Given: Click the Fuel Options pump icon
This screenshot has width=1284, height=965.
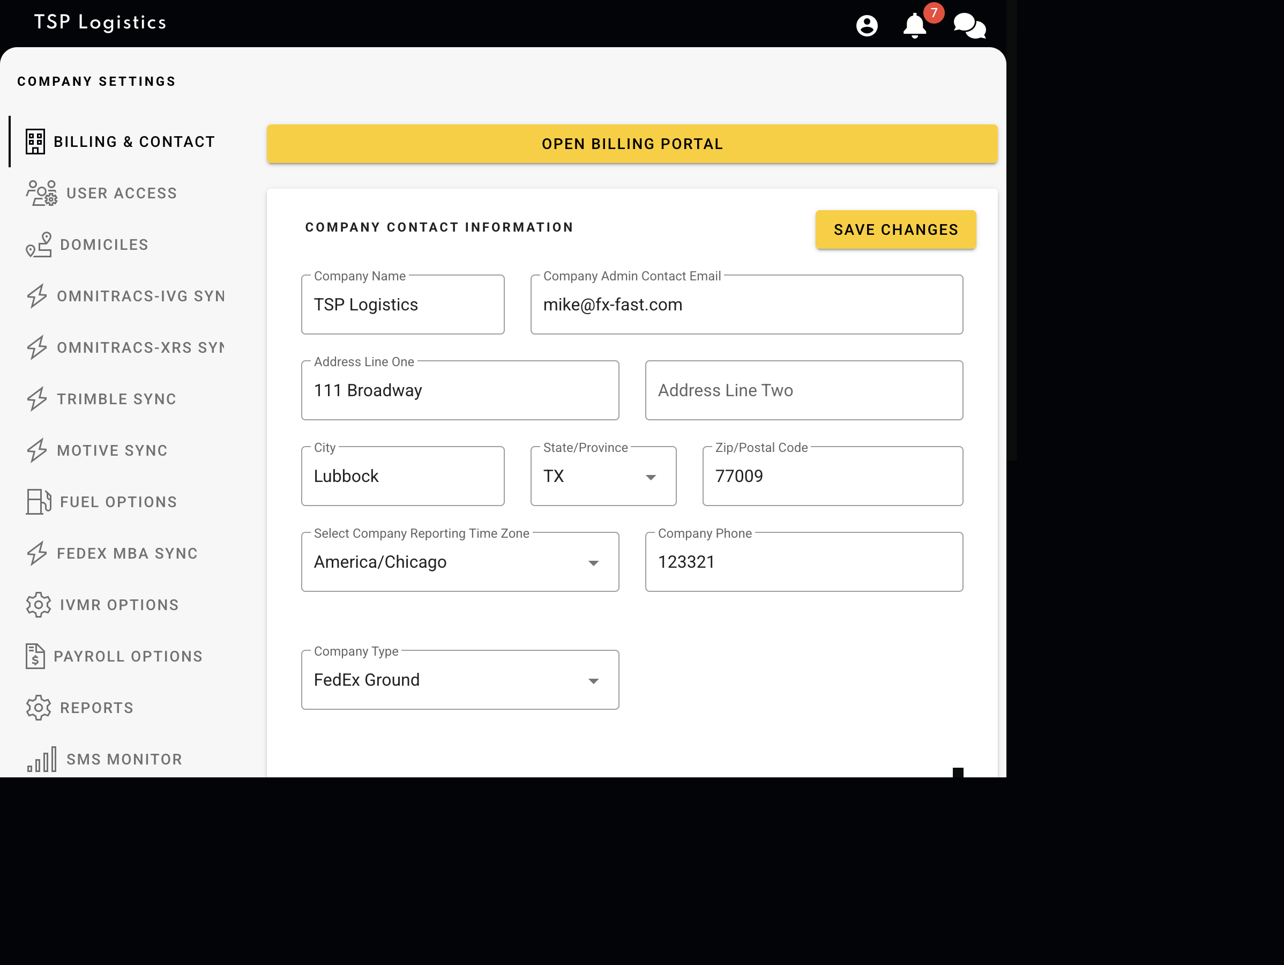Looking at the screenshot, I should (38, 502).
